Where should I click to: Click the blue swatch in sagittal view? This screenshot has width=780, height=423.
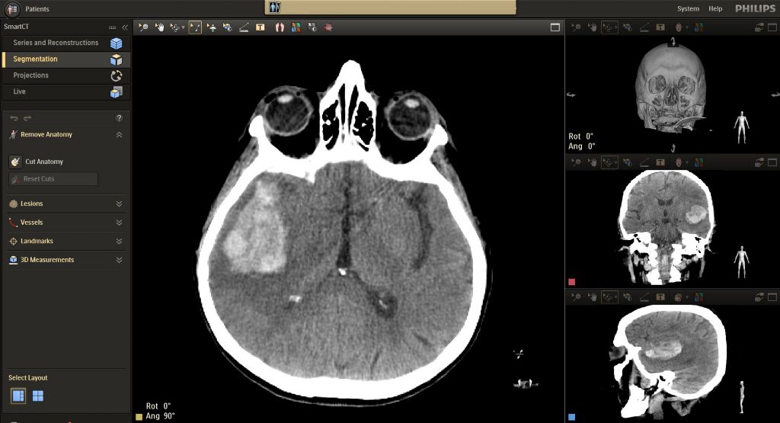pos(571,417)
